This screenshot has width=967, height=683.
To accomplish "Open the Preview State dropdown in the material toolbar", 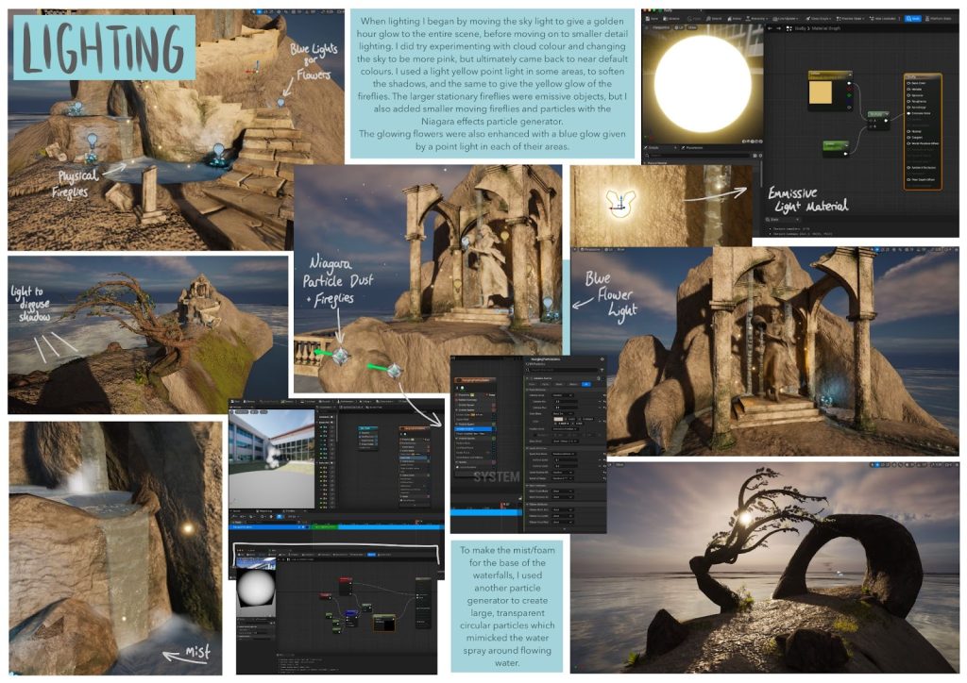I will pos(850,19).
